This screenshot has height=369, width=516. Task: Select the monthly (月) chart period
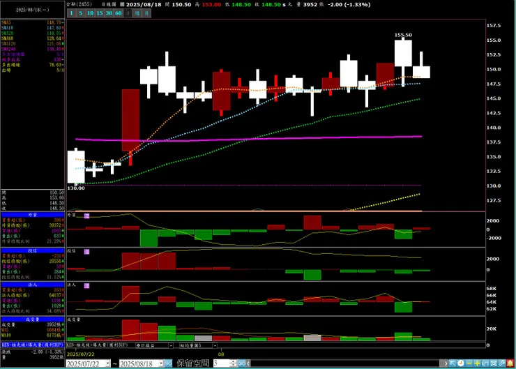(x=146, y=13)
